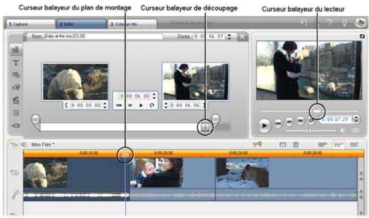Screen dimensions: 369x218
Task: Click the trim-in timecode field 0:00:00.00
Action: coord(86,105)
